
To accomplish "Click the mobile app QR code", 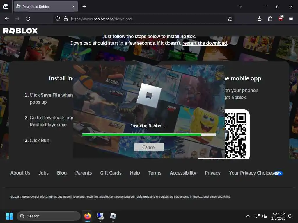I will coord(237,134).
